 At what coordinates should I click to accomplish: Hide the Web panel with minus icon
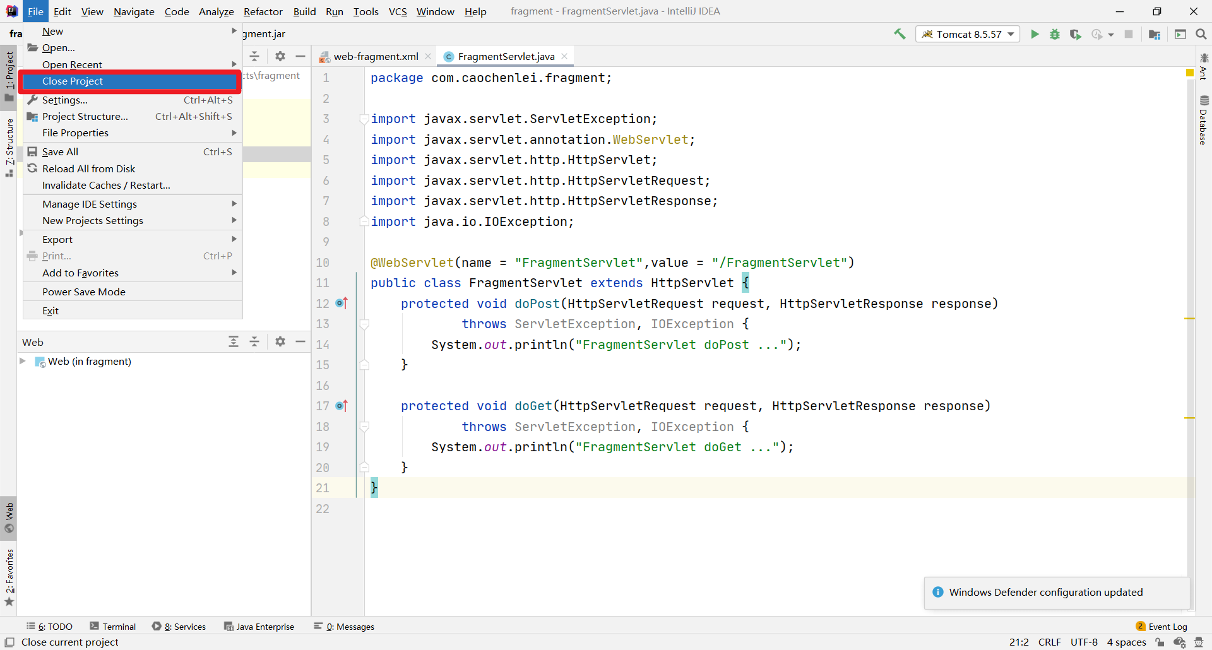coord(300,341)
